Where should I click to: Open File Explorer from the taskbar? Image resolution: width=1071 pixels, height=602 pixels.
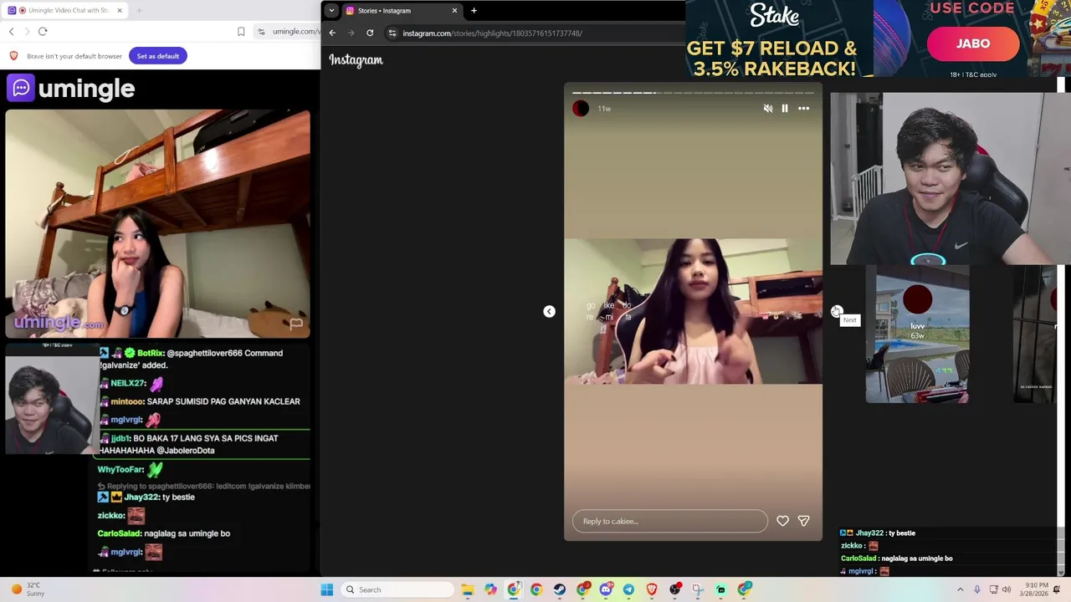pyautogui.click(x=468, y=589)
